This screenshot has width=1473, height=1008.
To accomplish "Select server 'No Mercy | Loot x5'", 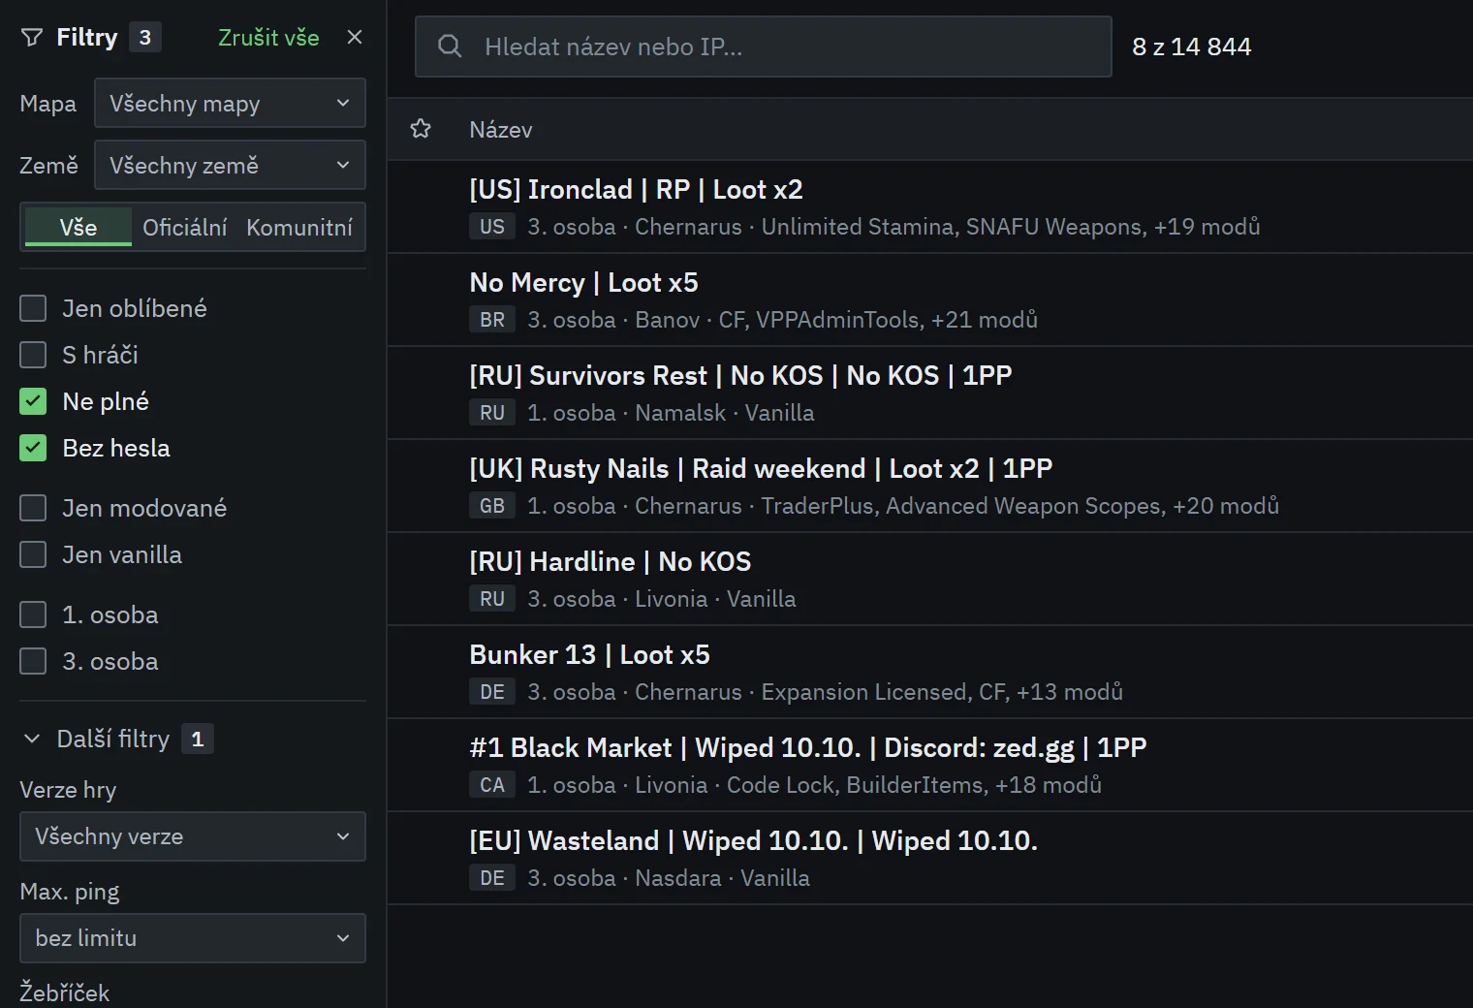I will (930, 299).
